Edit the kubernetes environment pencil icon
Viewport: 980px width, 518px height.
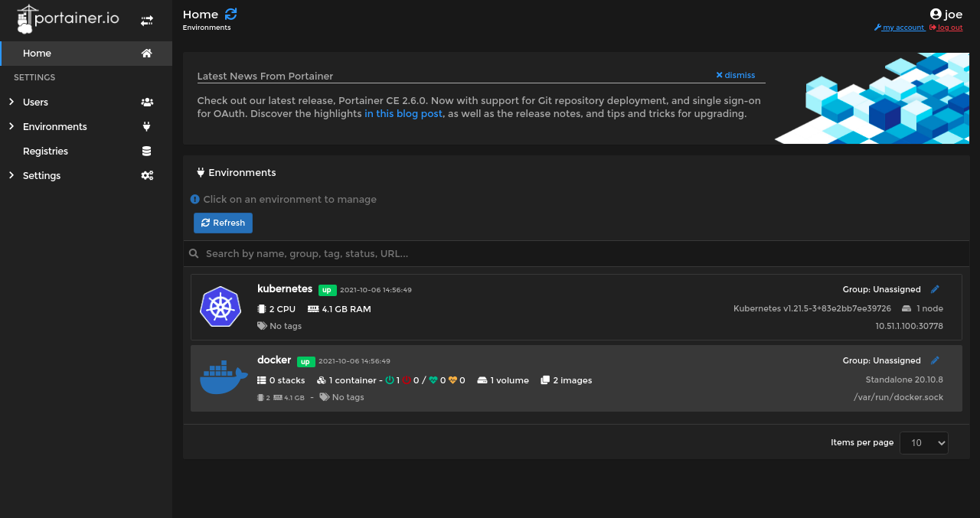click(935, 289)
